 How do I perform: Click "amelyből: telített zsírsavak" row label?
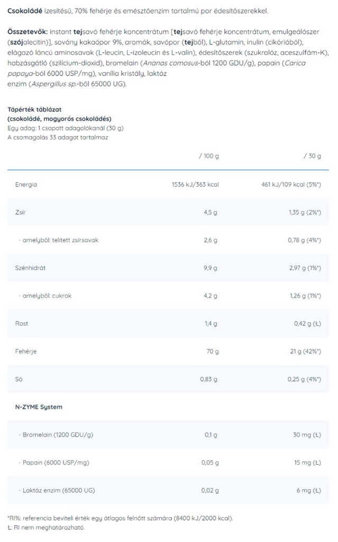58,240
